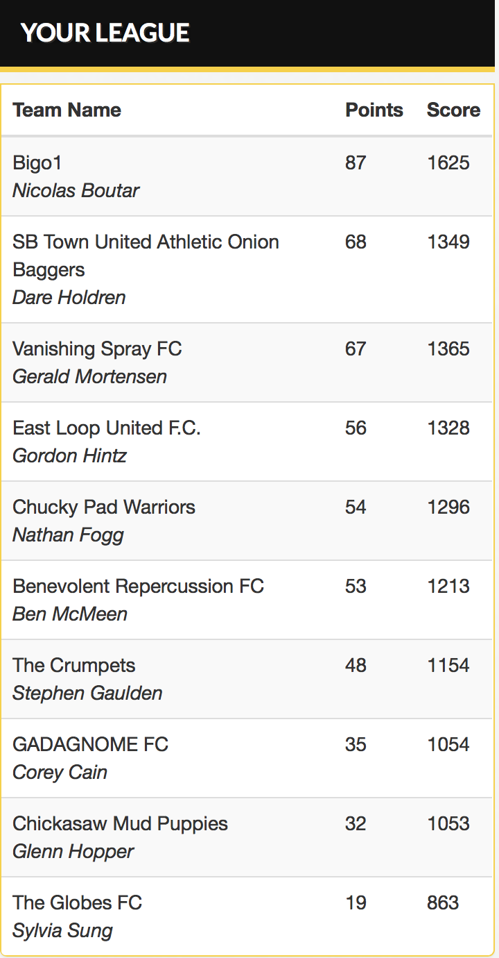This screenshot has width=499, height=958.
Task: Open Chickasaw Mud Puppies team
Action: [x=120, y=823]
